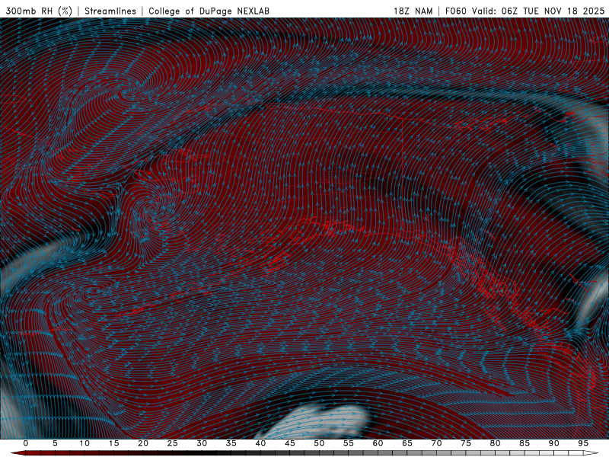This screenshot has height=457, width=609.
Task: Click the colorbar label "75"
Action: point(466,443)
